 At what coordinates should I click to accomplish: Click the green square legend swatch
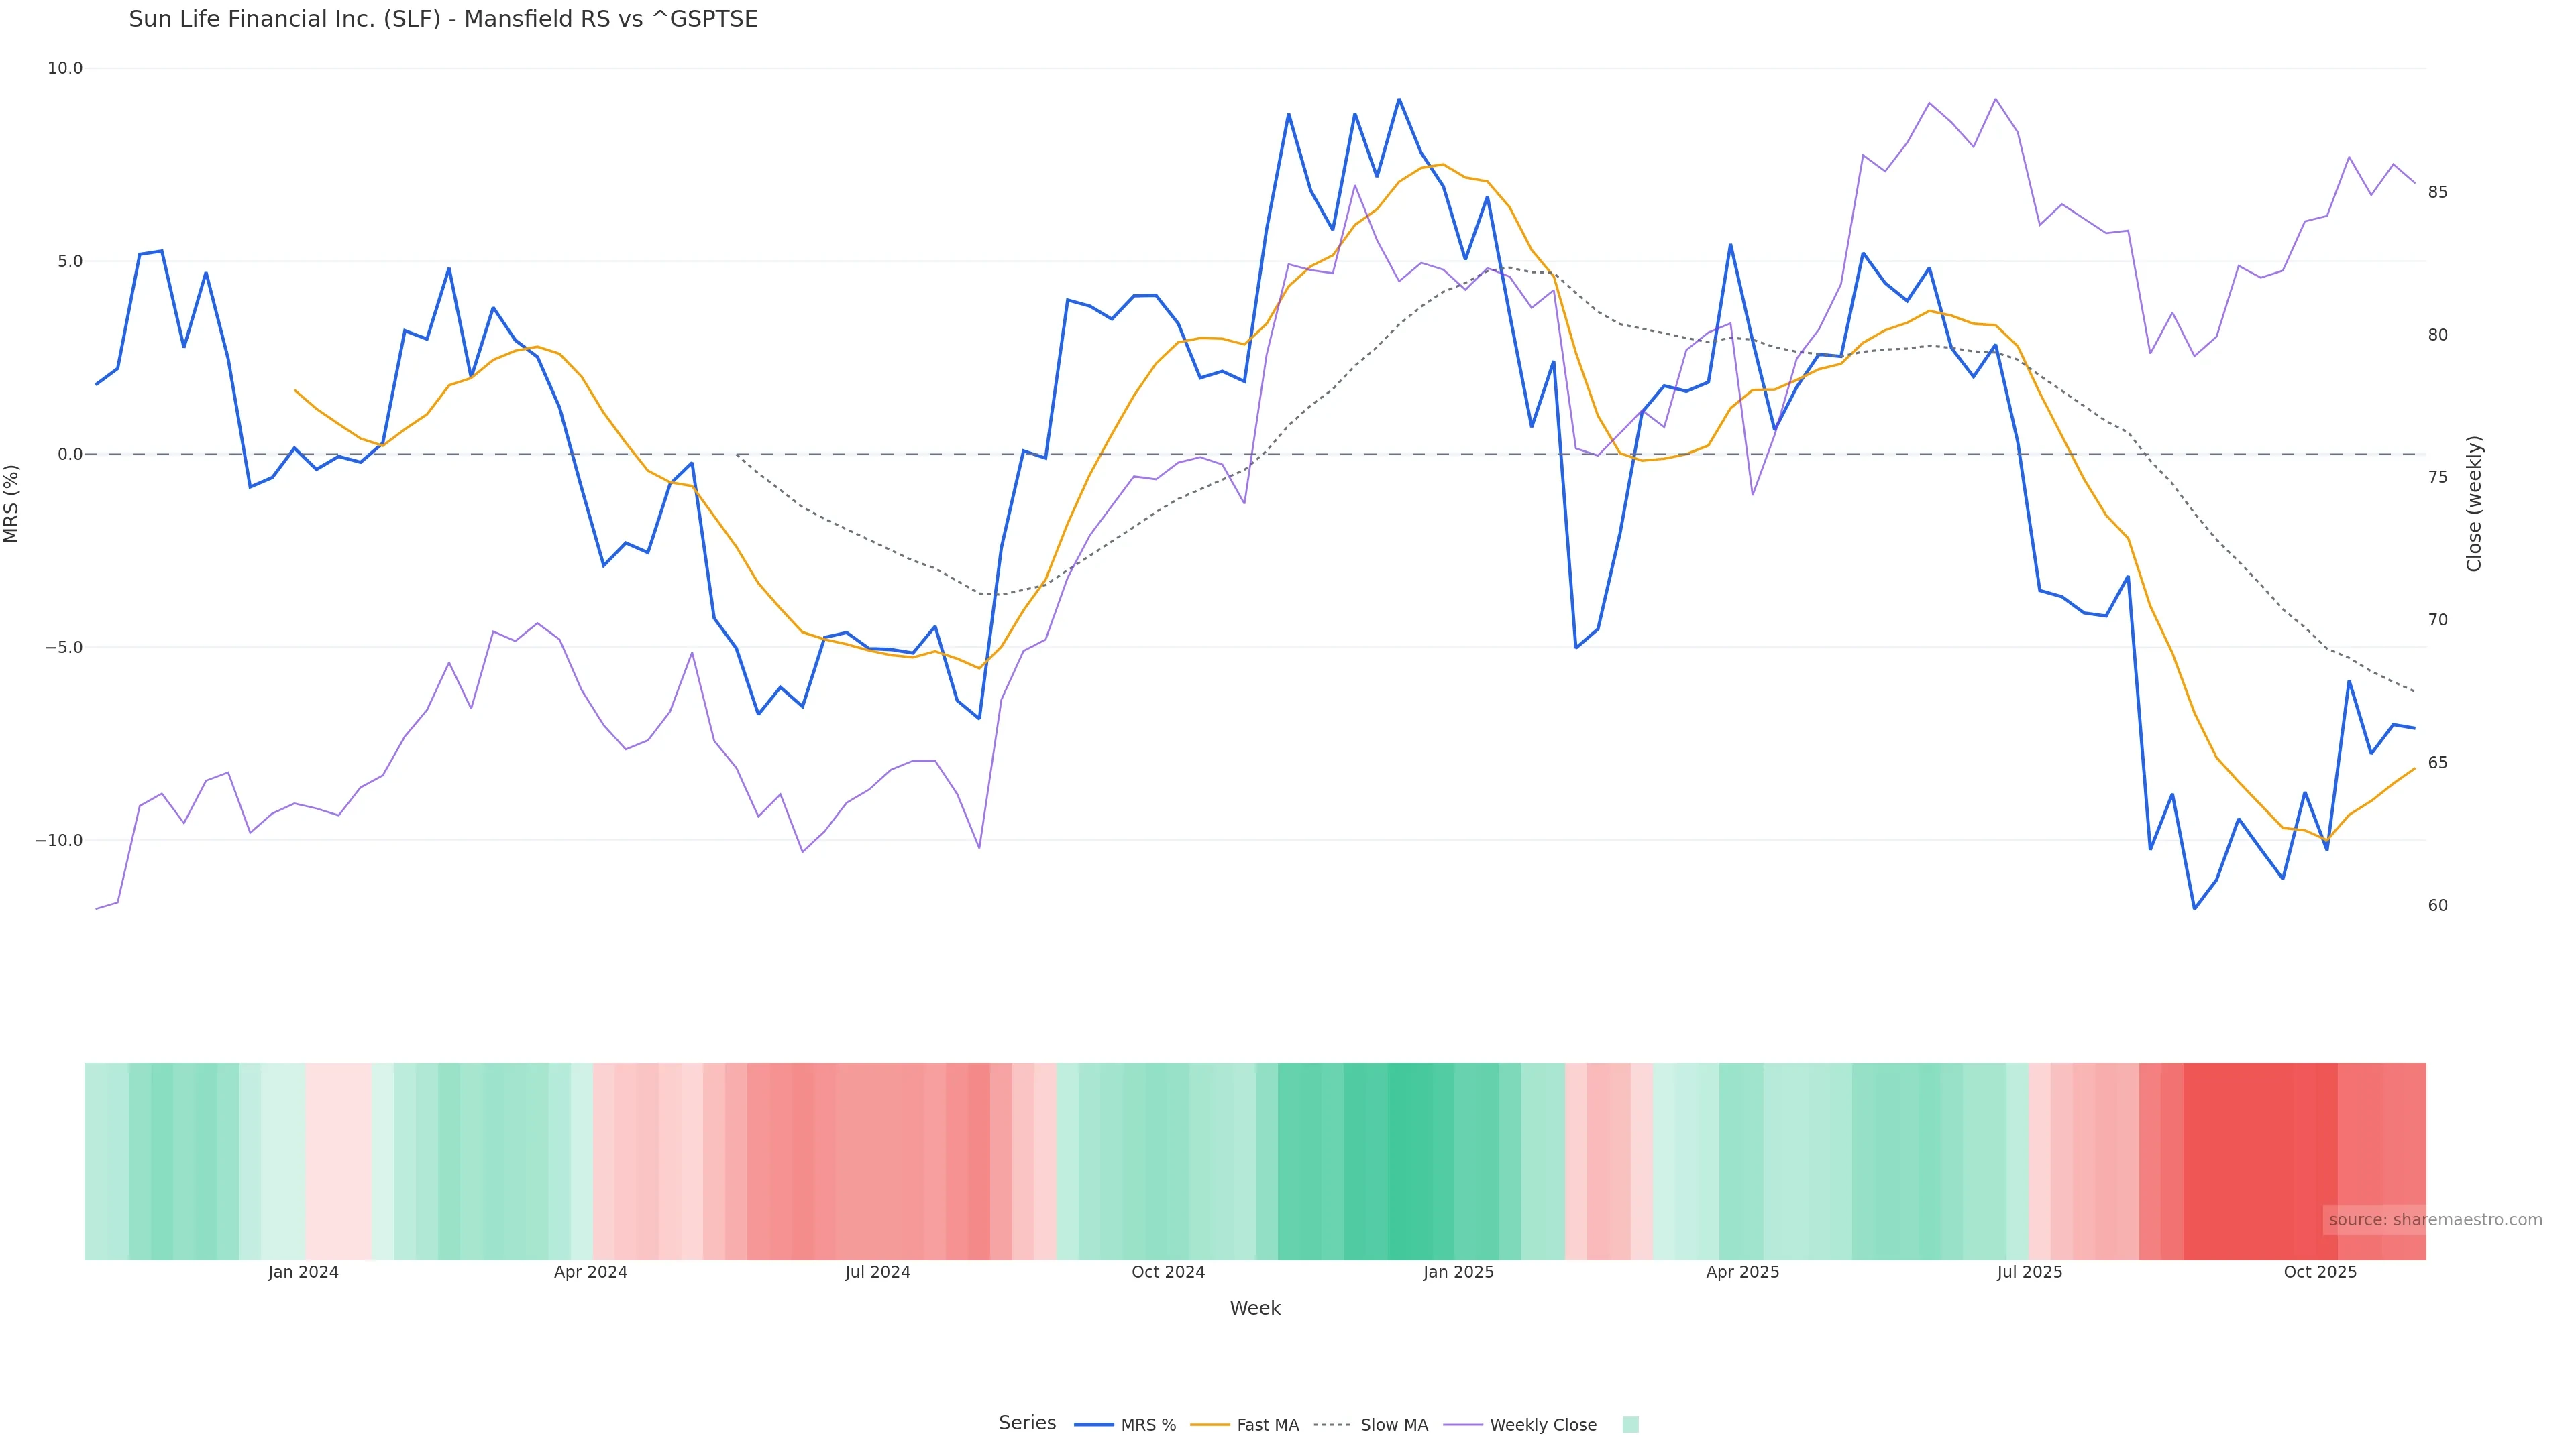(1630, 1425)
